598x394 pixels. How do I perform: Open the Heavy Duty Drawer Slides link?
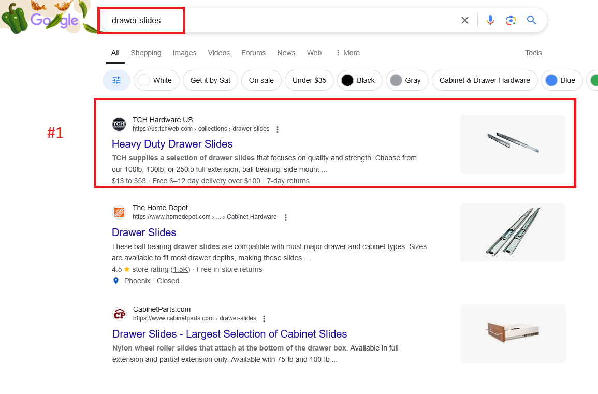[x=172, y=144]
